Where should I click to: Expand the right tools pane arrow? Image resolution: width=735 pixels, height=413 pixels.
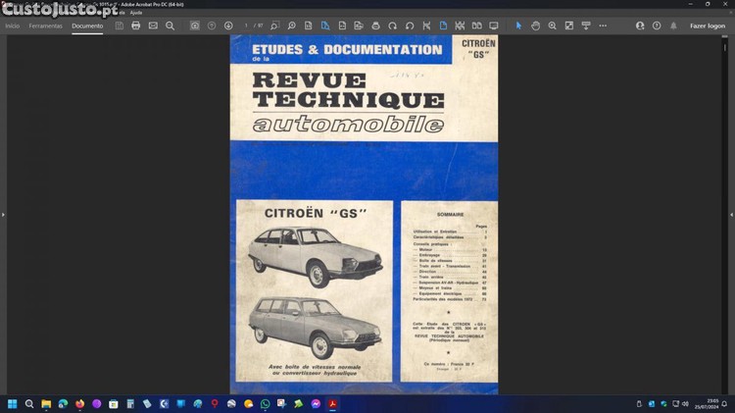pos(731,214)
